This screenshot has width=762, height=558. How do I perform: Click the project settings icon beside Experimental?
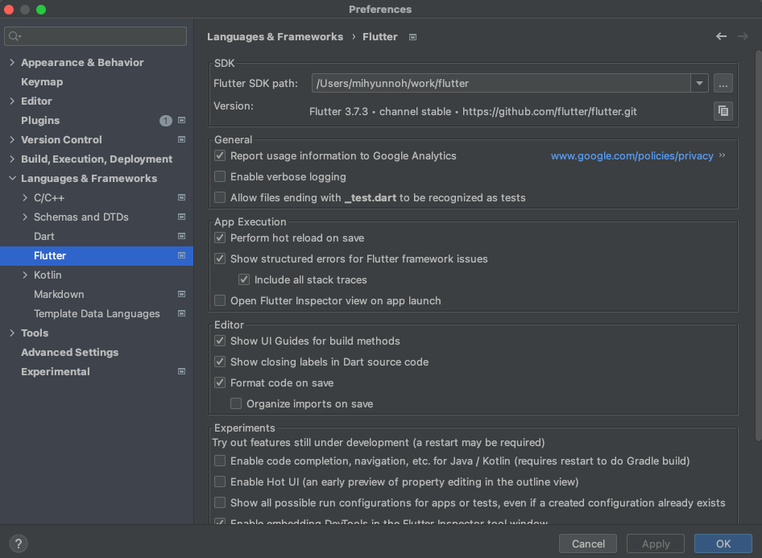tap(182, 371)
